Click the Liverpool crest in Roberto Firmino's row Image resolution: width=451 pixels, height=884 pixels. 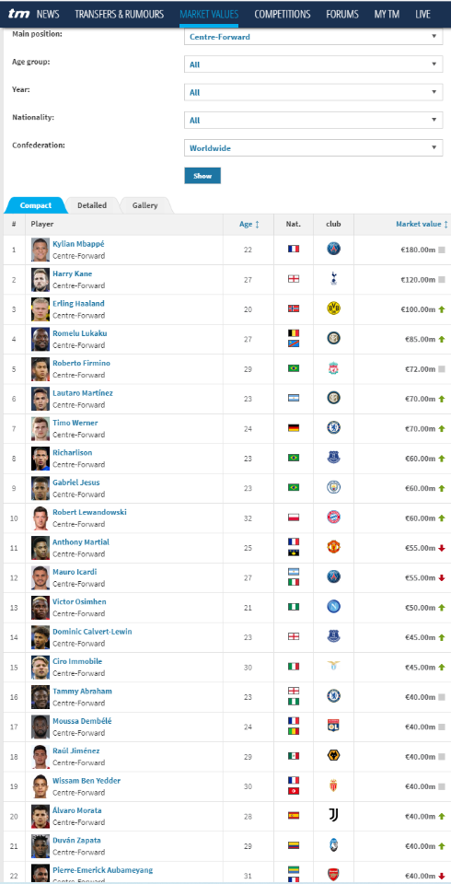pyautogui.click(x=334, y=368)
